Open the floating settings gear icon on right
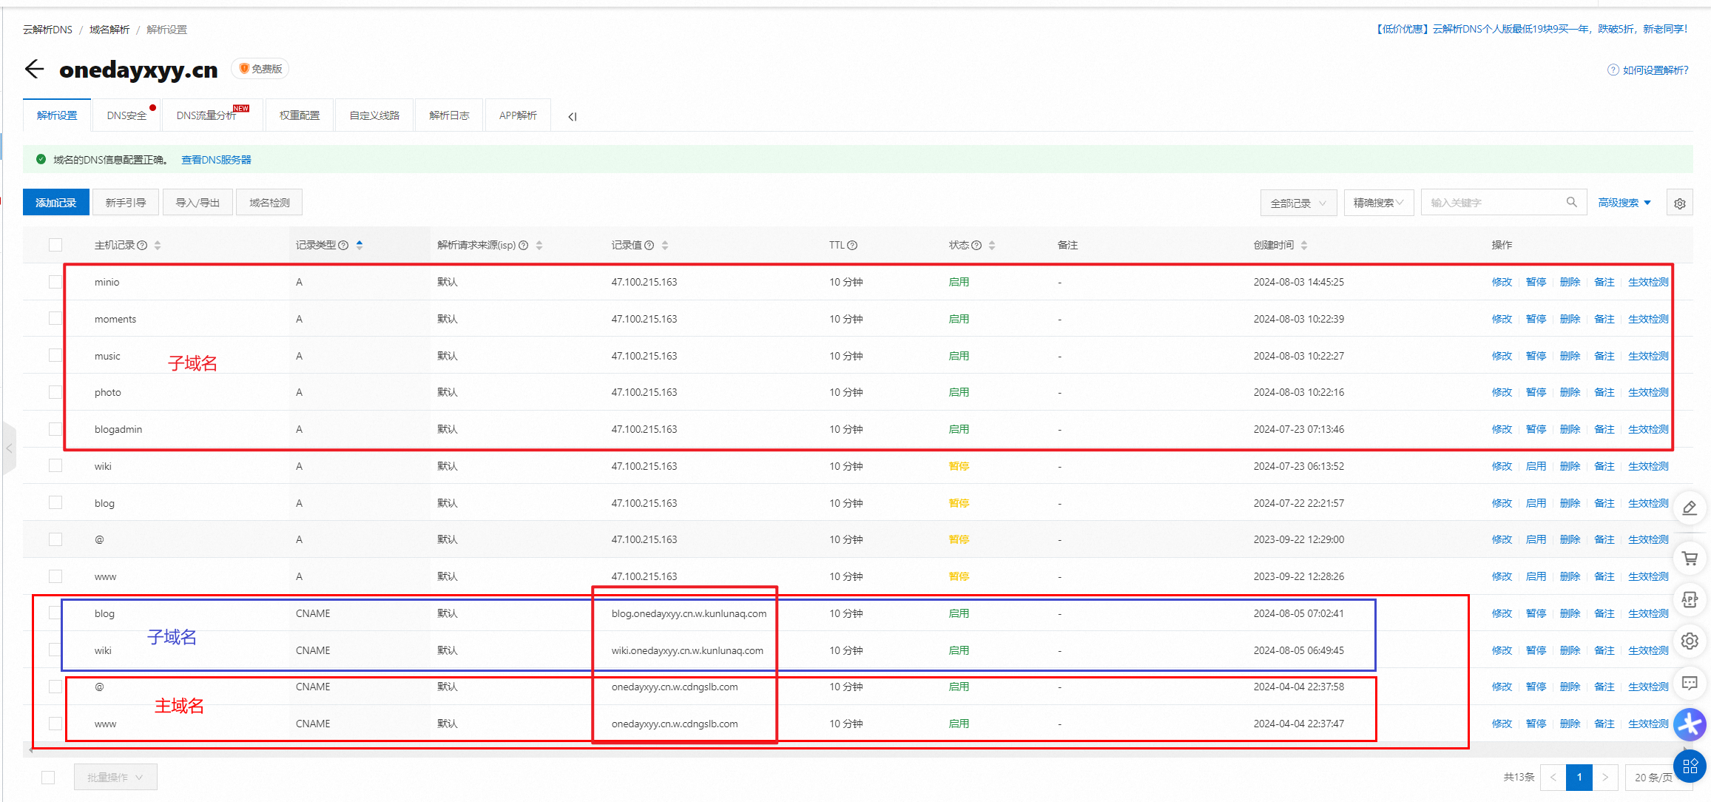This screenshot has width=1711, height=802. click(1690, 641)
